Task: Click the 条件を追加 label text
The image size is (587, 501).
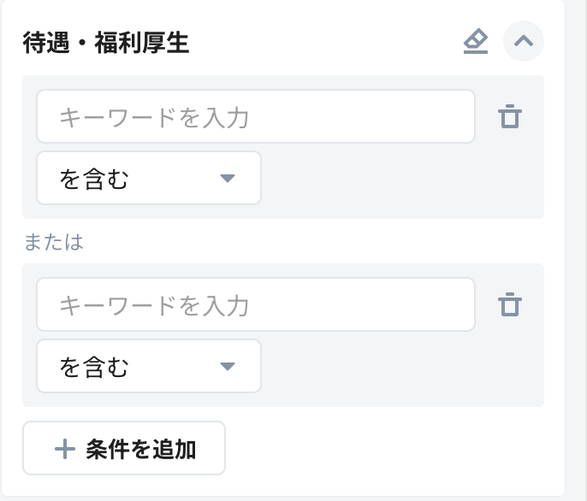Action: click(141, 449)
